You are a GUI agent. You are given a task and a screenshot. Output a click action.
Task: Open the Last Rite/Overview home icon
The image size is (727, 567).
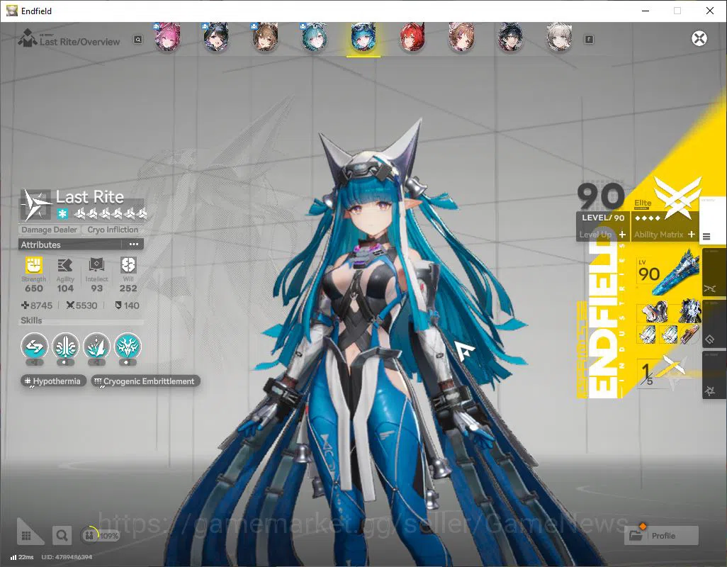pyautogui.click(x=27, y=38)
